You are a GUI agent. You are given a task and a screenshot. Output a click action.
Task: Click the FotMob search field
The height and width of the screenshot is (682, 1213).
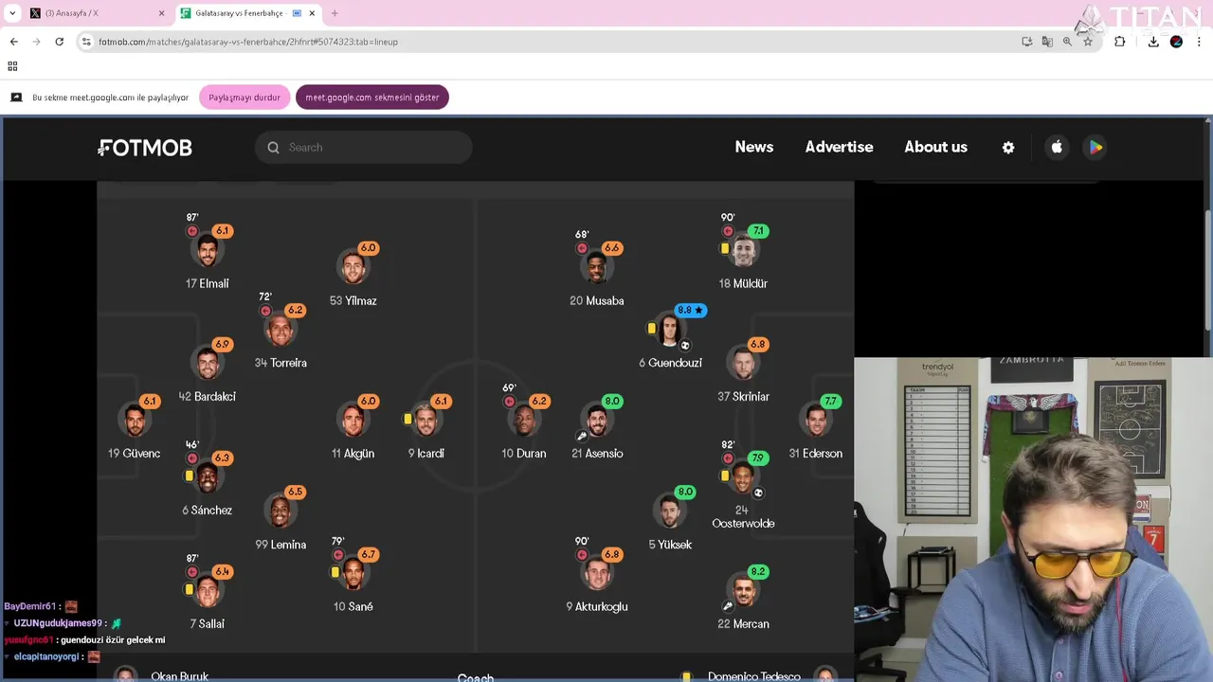click(x=363, y=147)
